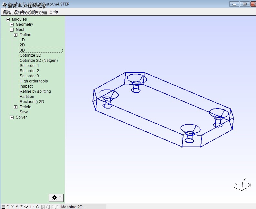This screenshot has width=256, height=209.
Task: Rewind to first step in status bar
Action: click(43, 207)
